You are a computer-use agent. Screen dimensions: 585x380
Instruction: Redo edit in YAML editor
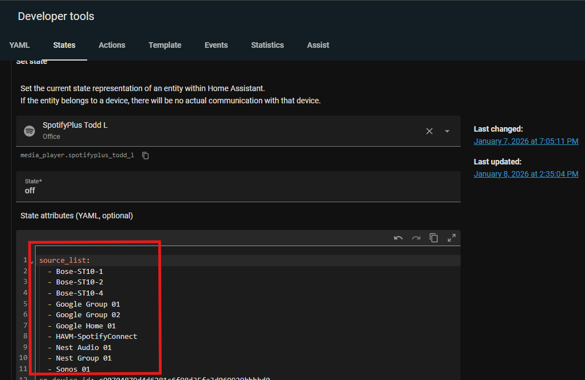pyautogui.click(x=416, y=238)
